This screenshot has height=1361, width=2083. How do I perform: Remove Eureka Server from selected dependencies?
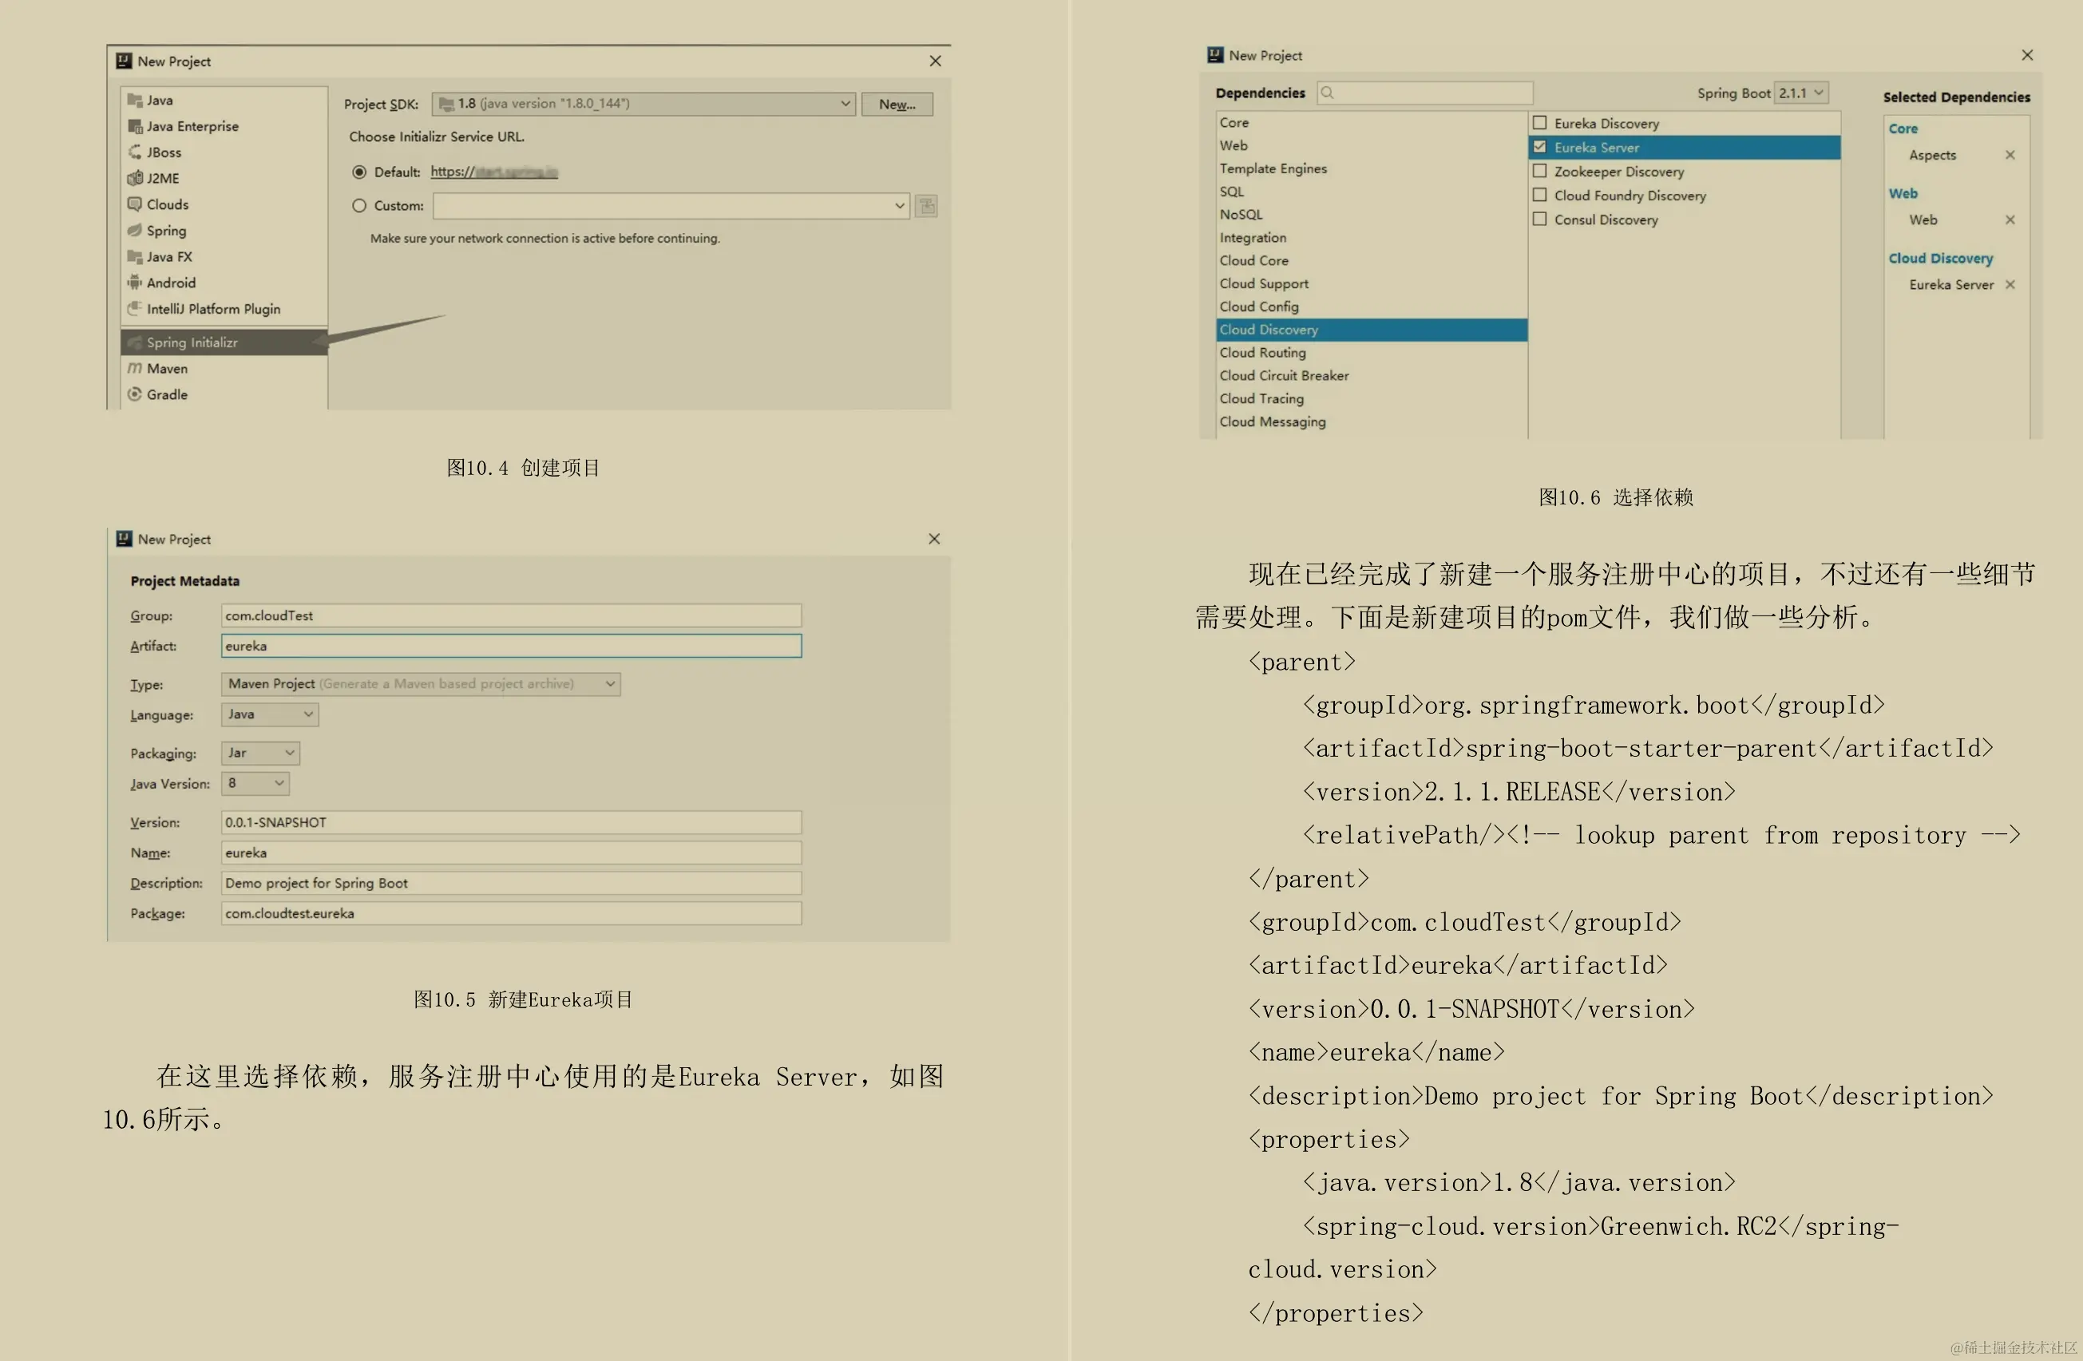(x=2010, y=284)
